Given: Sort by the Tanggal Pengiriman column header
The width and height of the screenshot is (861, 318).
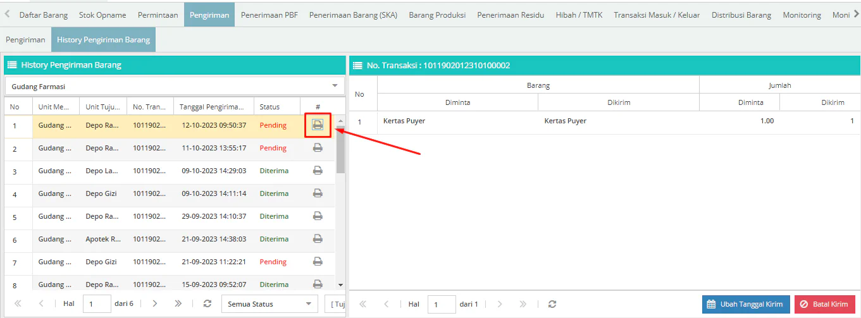Looking at the screenshot, I should coord(214,107).
